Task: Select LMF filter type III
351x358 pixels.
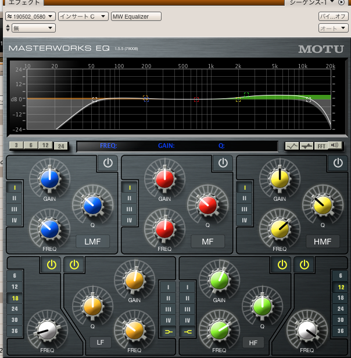Action: (15, 209)
